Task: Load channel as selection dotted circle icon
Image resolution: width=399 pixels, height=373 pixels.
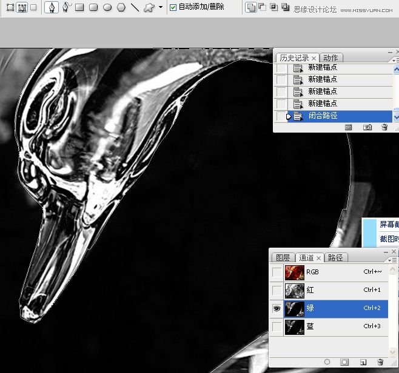Action: [327, 362]
